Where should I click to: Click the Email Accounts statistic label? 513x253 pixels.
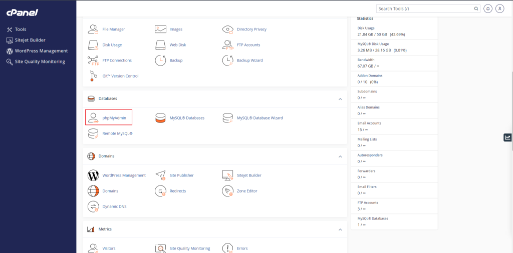click(x=369, y=123)
